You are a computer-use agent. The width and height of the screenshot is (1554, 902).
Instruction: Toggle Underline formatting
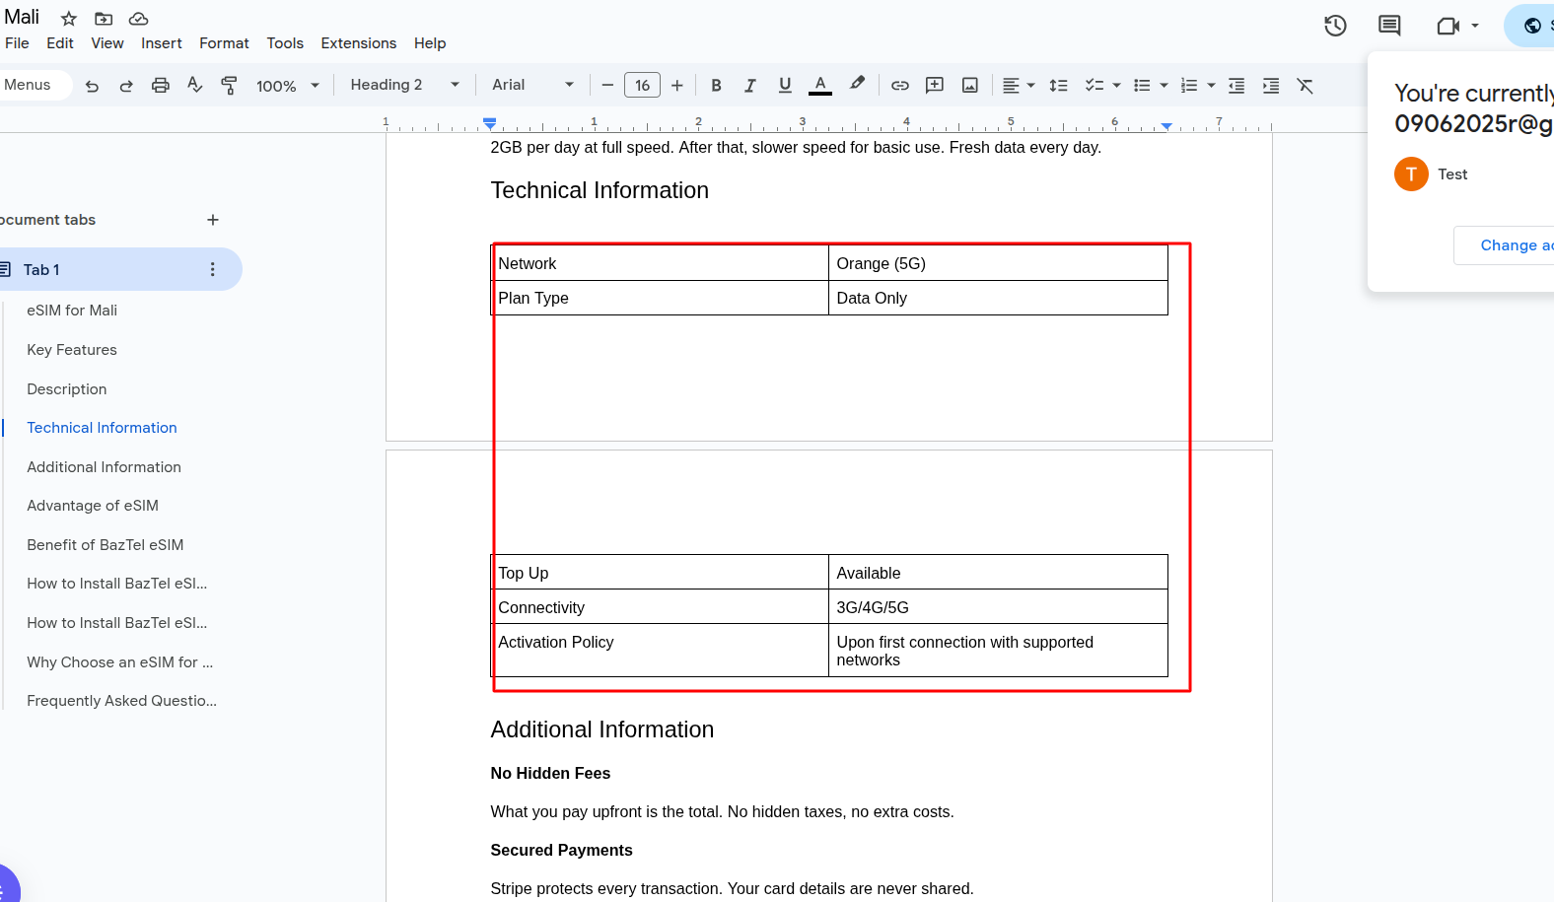pos(784,86)
